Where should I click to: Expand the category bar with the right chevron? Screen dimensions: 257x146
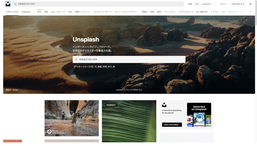[x=250, y=12]
